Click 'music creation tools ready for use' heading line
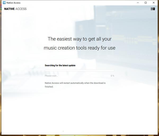This screenshot has height=136, width=159. tap(79, 48)
